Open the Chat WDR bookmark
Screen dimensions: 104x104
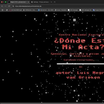tap(16, 10)
